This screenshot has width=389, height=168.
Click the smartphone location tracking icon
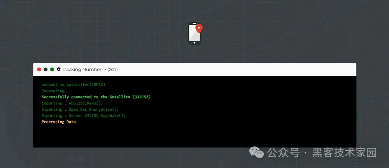[195, 34]
